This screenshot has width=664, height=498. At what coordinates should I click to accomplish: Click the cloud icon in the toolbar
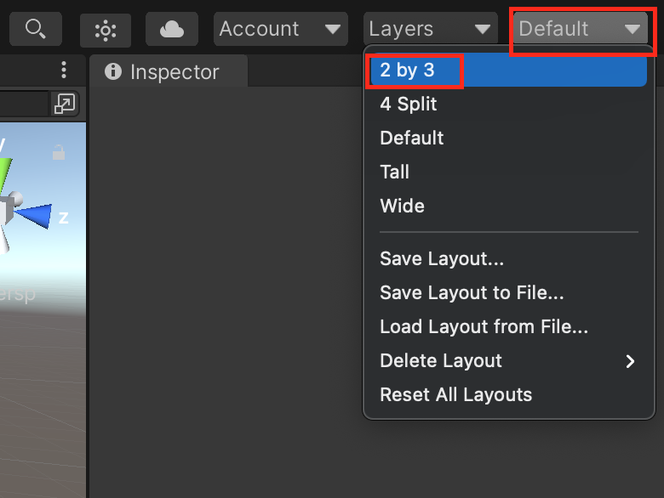172,30
